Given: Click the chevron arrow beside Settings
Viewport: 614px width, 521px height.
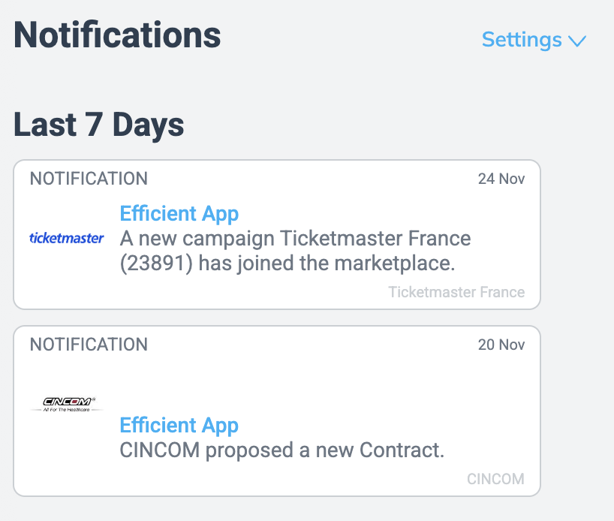Looking at the screenshot, I should tap(577, 41).
